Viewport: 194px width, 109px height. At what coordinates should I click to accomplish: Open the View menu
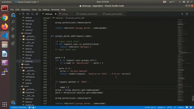pos(34,10)
